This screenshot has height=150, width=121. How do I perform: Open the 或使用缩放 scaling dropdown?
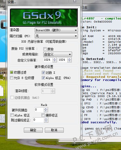point(58,54)
